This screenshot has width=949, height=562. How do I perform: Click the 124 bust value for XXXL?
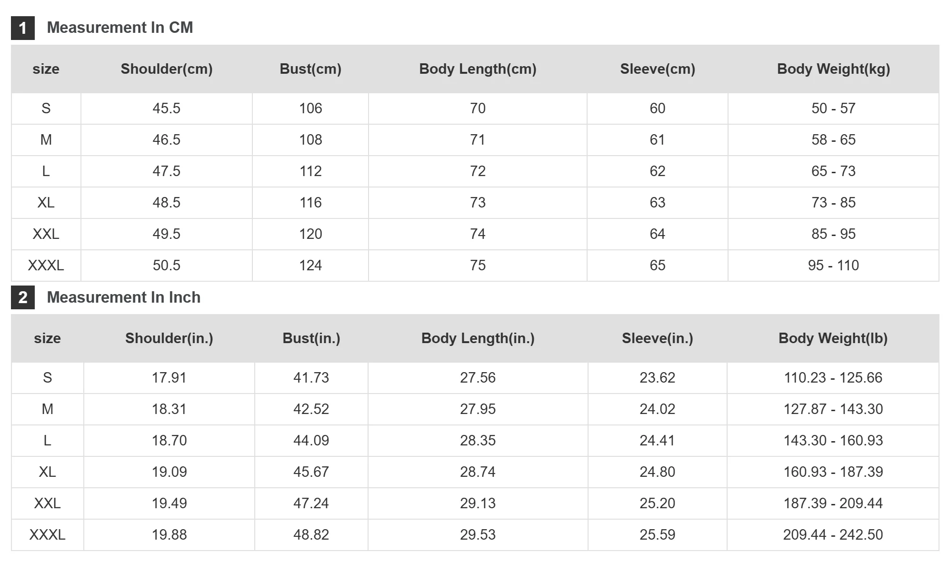[310, 266]
